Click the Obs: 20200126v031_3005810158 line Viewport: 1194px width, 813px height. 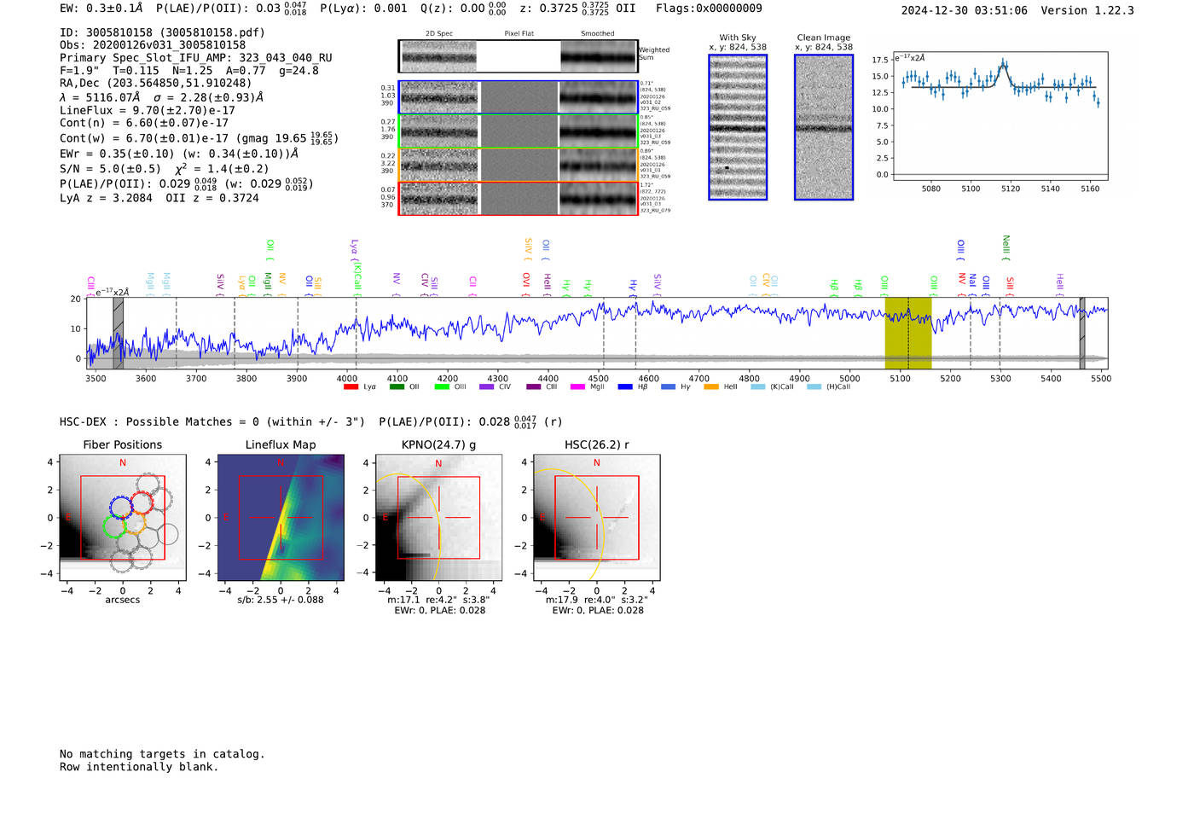[x=153, y=45]
